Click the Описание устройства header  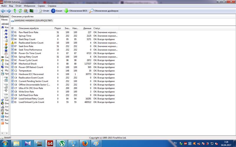point(65,16)
